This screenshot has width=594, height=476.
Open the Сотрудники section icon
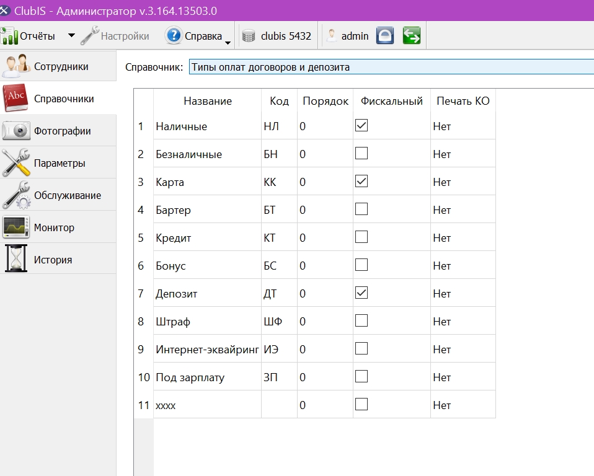[x=16, y=66]
